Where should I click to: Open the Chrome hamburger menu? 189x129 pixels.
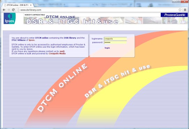pyautogui.click(x=185, y=10)
